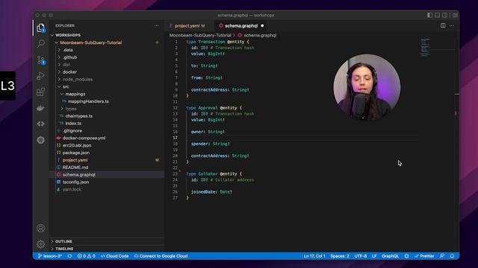Split the editor to the right
Screen dimensions: 478x268
coord(443,25)
